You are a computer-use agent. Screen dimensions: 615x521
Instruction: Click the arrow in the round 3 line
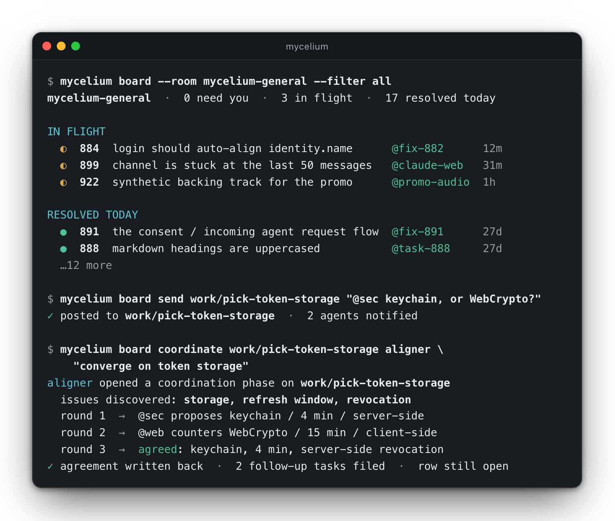(122, 450)
